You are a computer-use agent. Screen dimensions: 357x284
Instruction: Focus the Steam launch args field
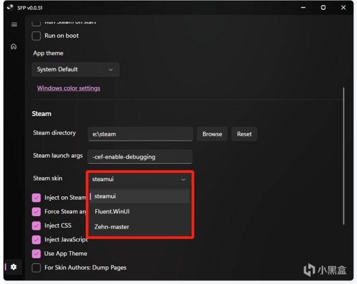click(140, 157)
